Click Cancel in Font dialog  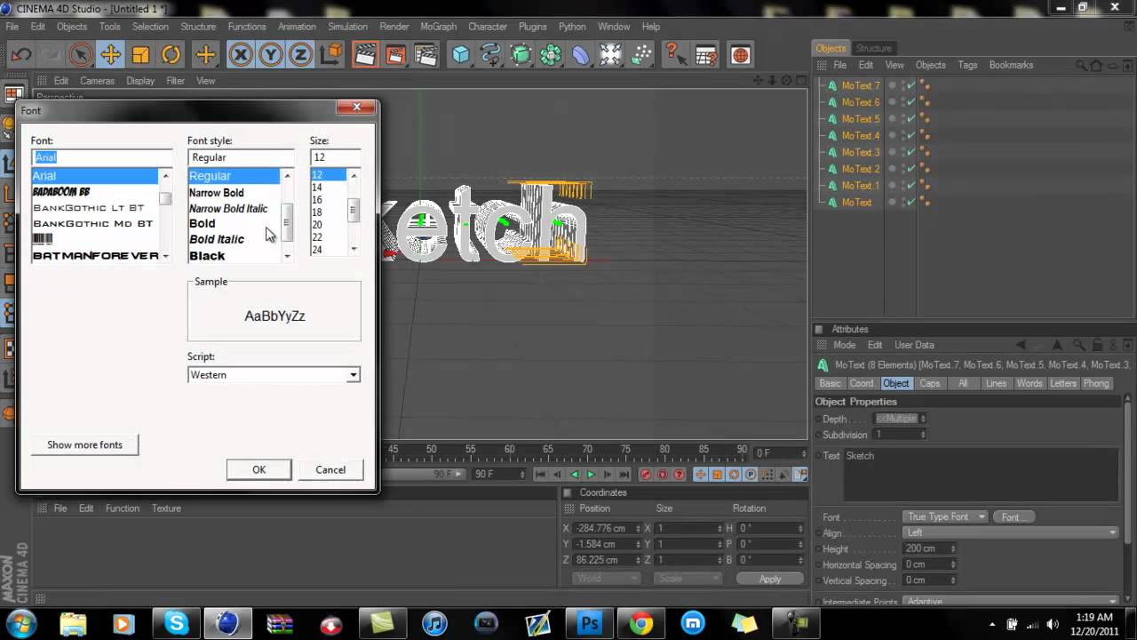(330, 469)
